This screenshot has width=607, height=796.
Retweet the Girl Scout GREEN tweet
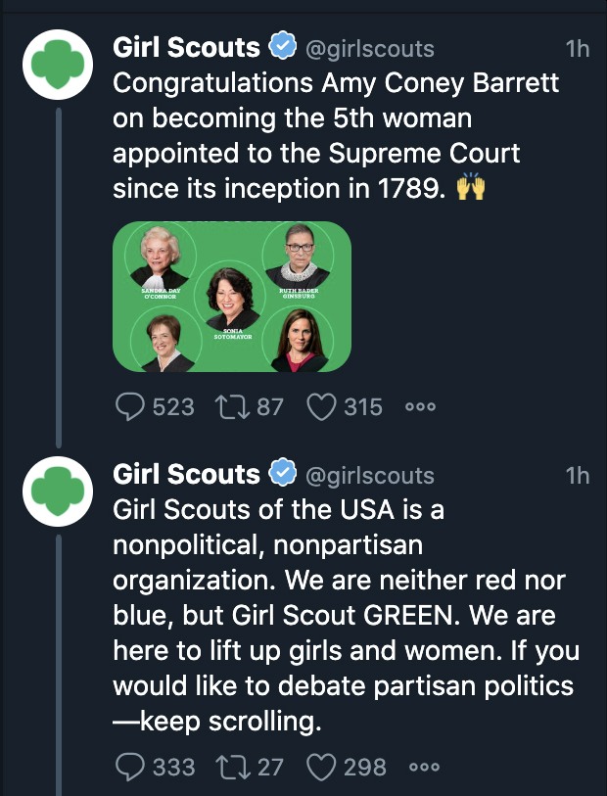(234, 767)
